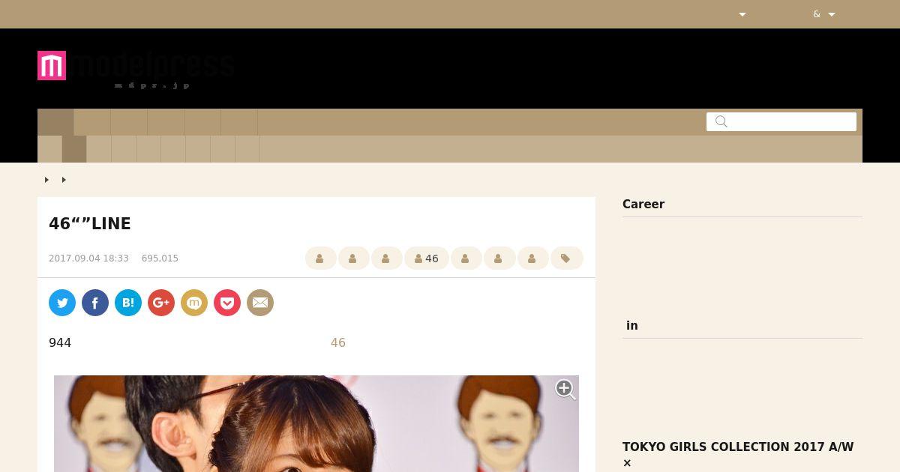Open the tag pill with the label icon
The image size is (900, 472).
[x=566, y=258]
